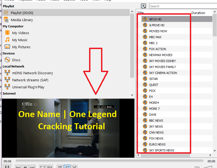217x168 pixels.
Task: Click inside the playlist Search field
Action: click(x=183, y=6)
